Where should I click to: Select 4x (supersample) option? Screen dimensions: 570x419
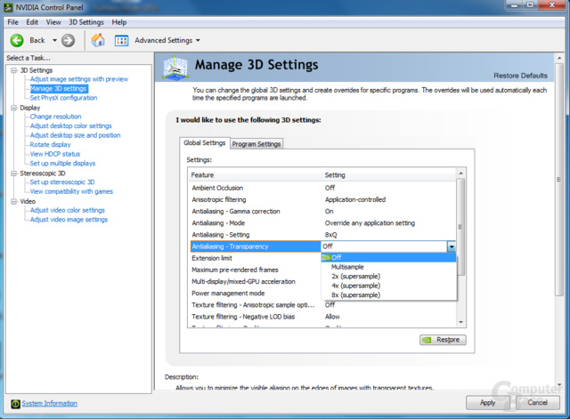tap(355, 286)
